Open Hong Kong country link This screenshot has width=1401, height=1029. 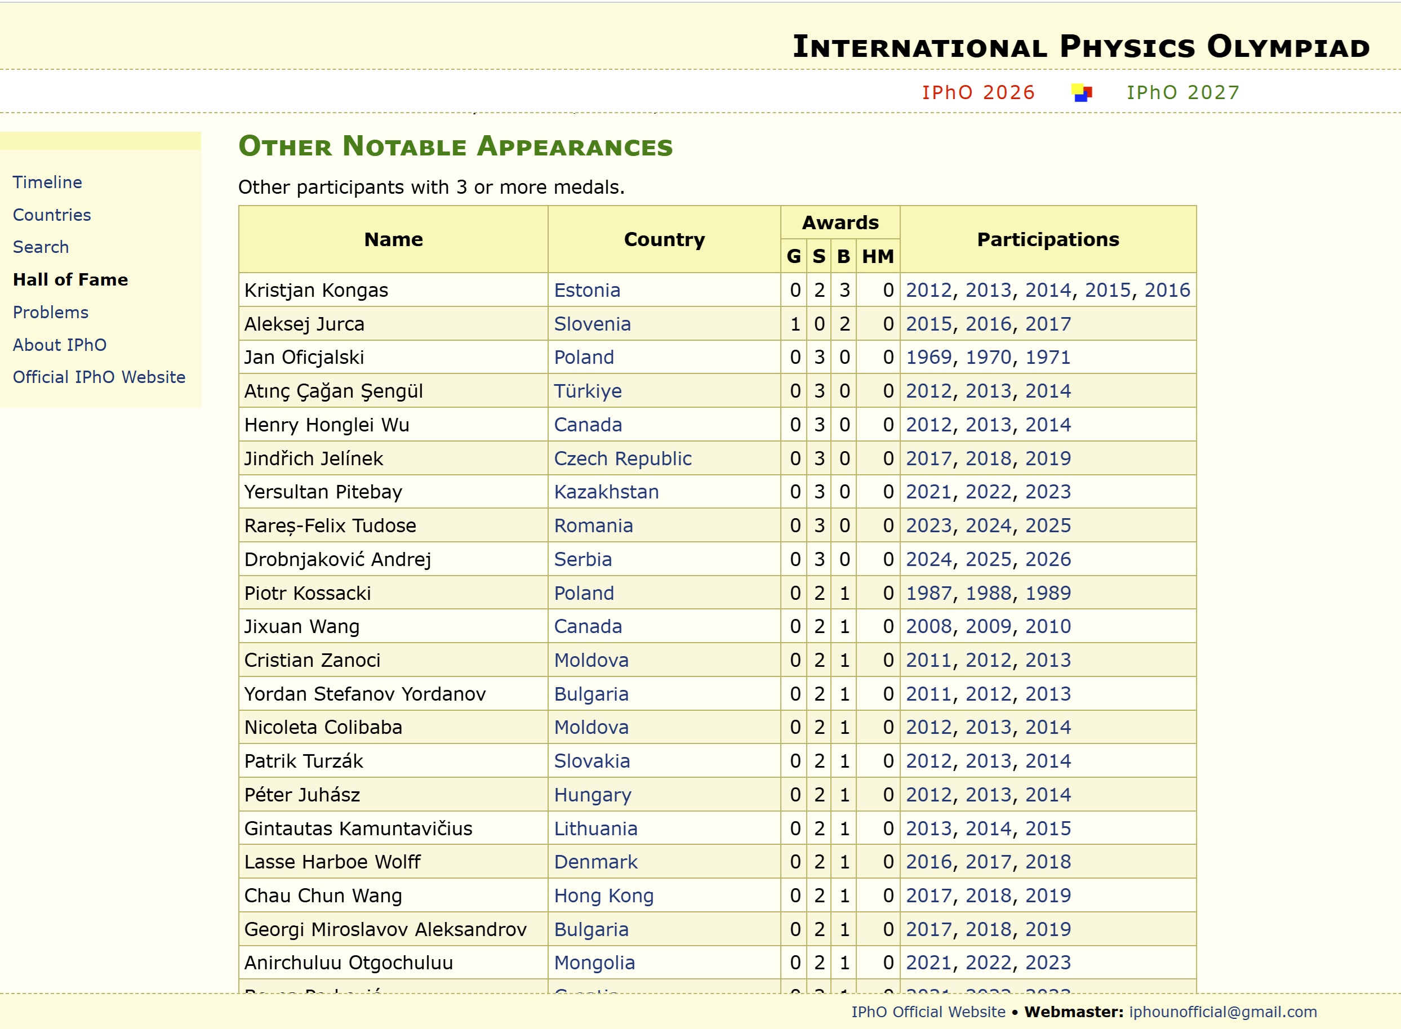tap(604, 896)
